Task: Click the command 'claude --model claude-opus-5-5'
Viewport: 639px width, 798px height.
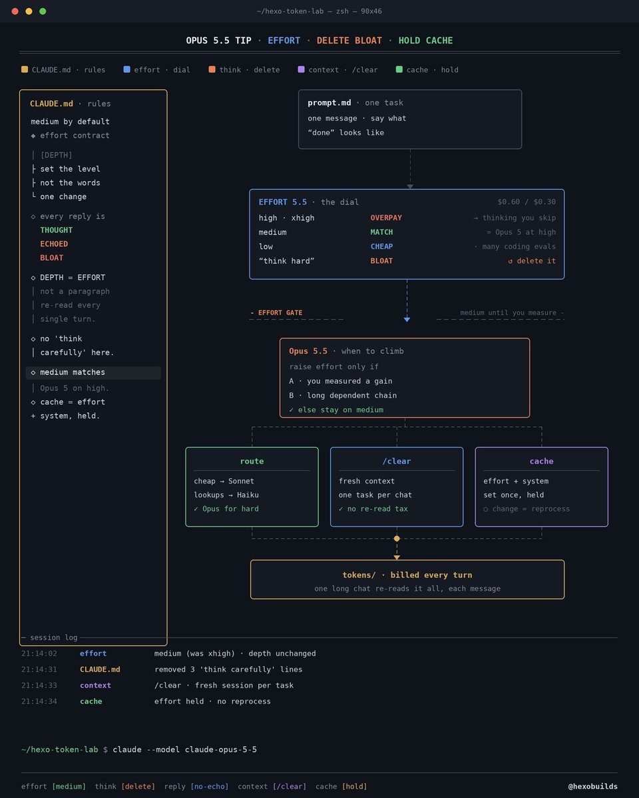Action: [185, 750]
